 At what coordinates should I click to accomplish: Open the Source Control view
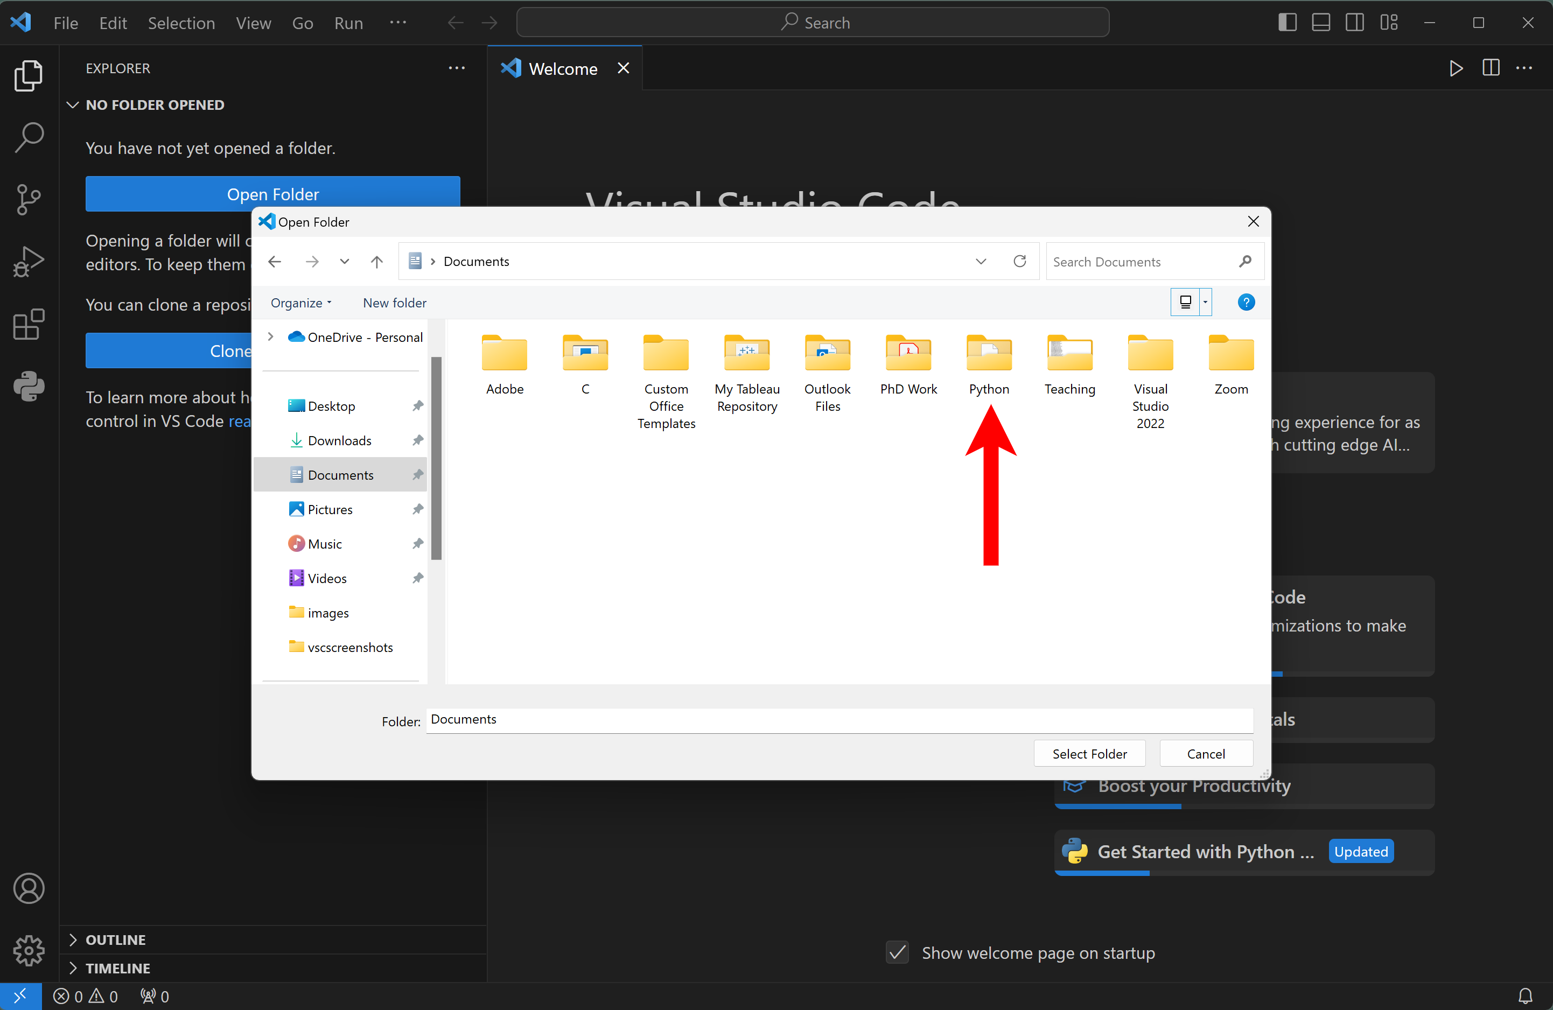[x=29, y=200]
